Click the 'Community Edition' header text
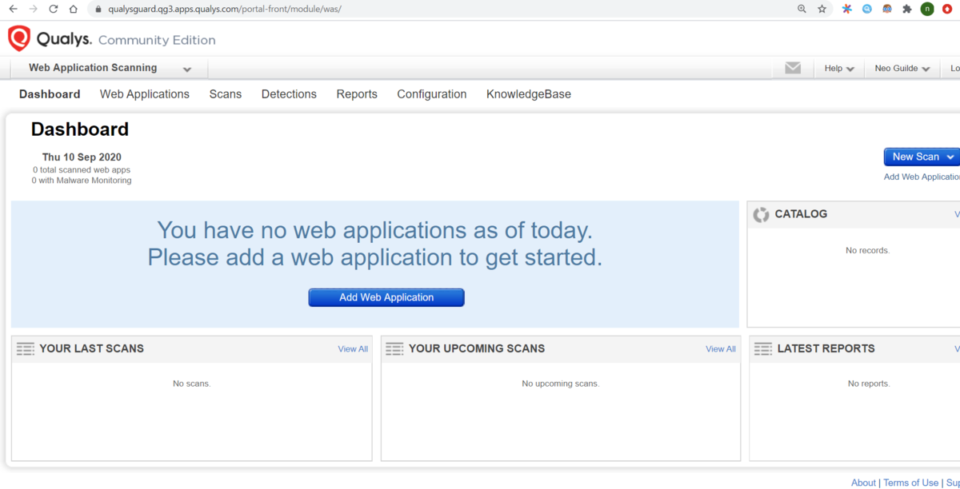This screenshot has height=489, width=960. (x=157, y=40)
